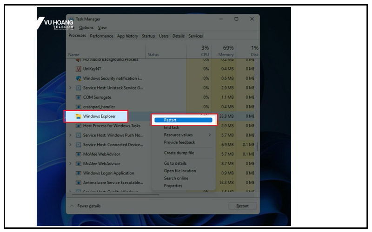Choose Properties in context menu
The height and width of the screenshot is (232, 372).
pyautogui.click(x=173, y=186)
